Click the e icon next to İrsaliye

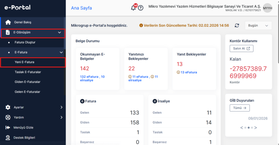click(155, 101)
